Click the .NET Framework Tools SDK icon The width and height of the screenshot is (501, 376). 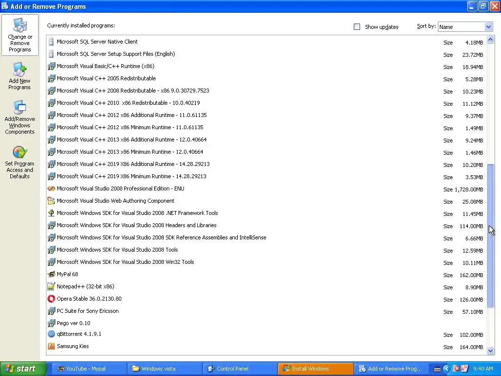[51, 213]
